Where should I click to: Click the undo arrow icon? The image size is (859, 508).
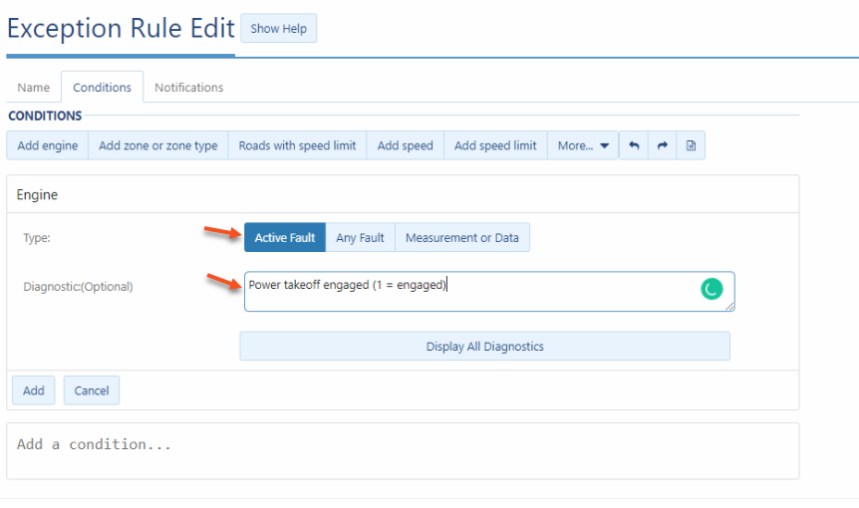click(633, 145)
